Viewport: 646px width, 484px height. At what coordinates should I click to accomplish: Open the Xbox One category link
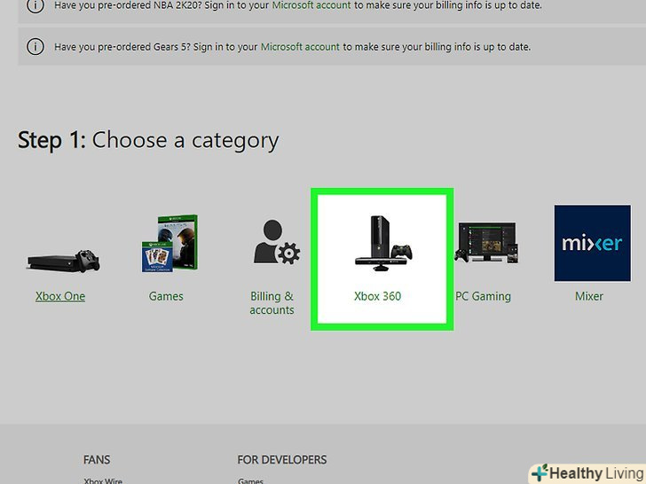click(60, 296)
